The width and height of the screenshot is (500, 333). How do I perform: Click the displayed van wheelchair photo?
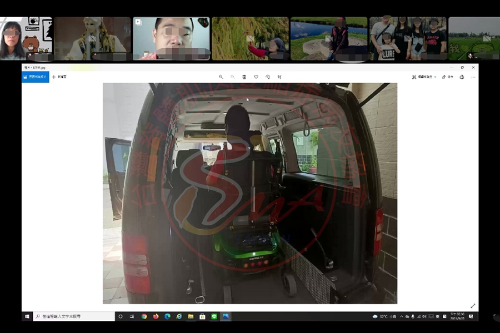250,193
